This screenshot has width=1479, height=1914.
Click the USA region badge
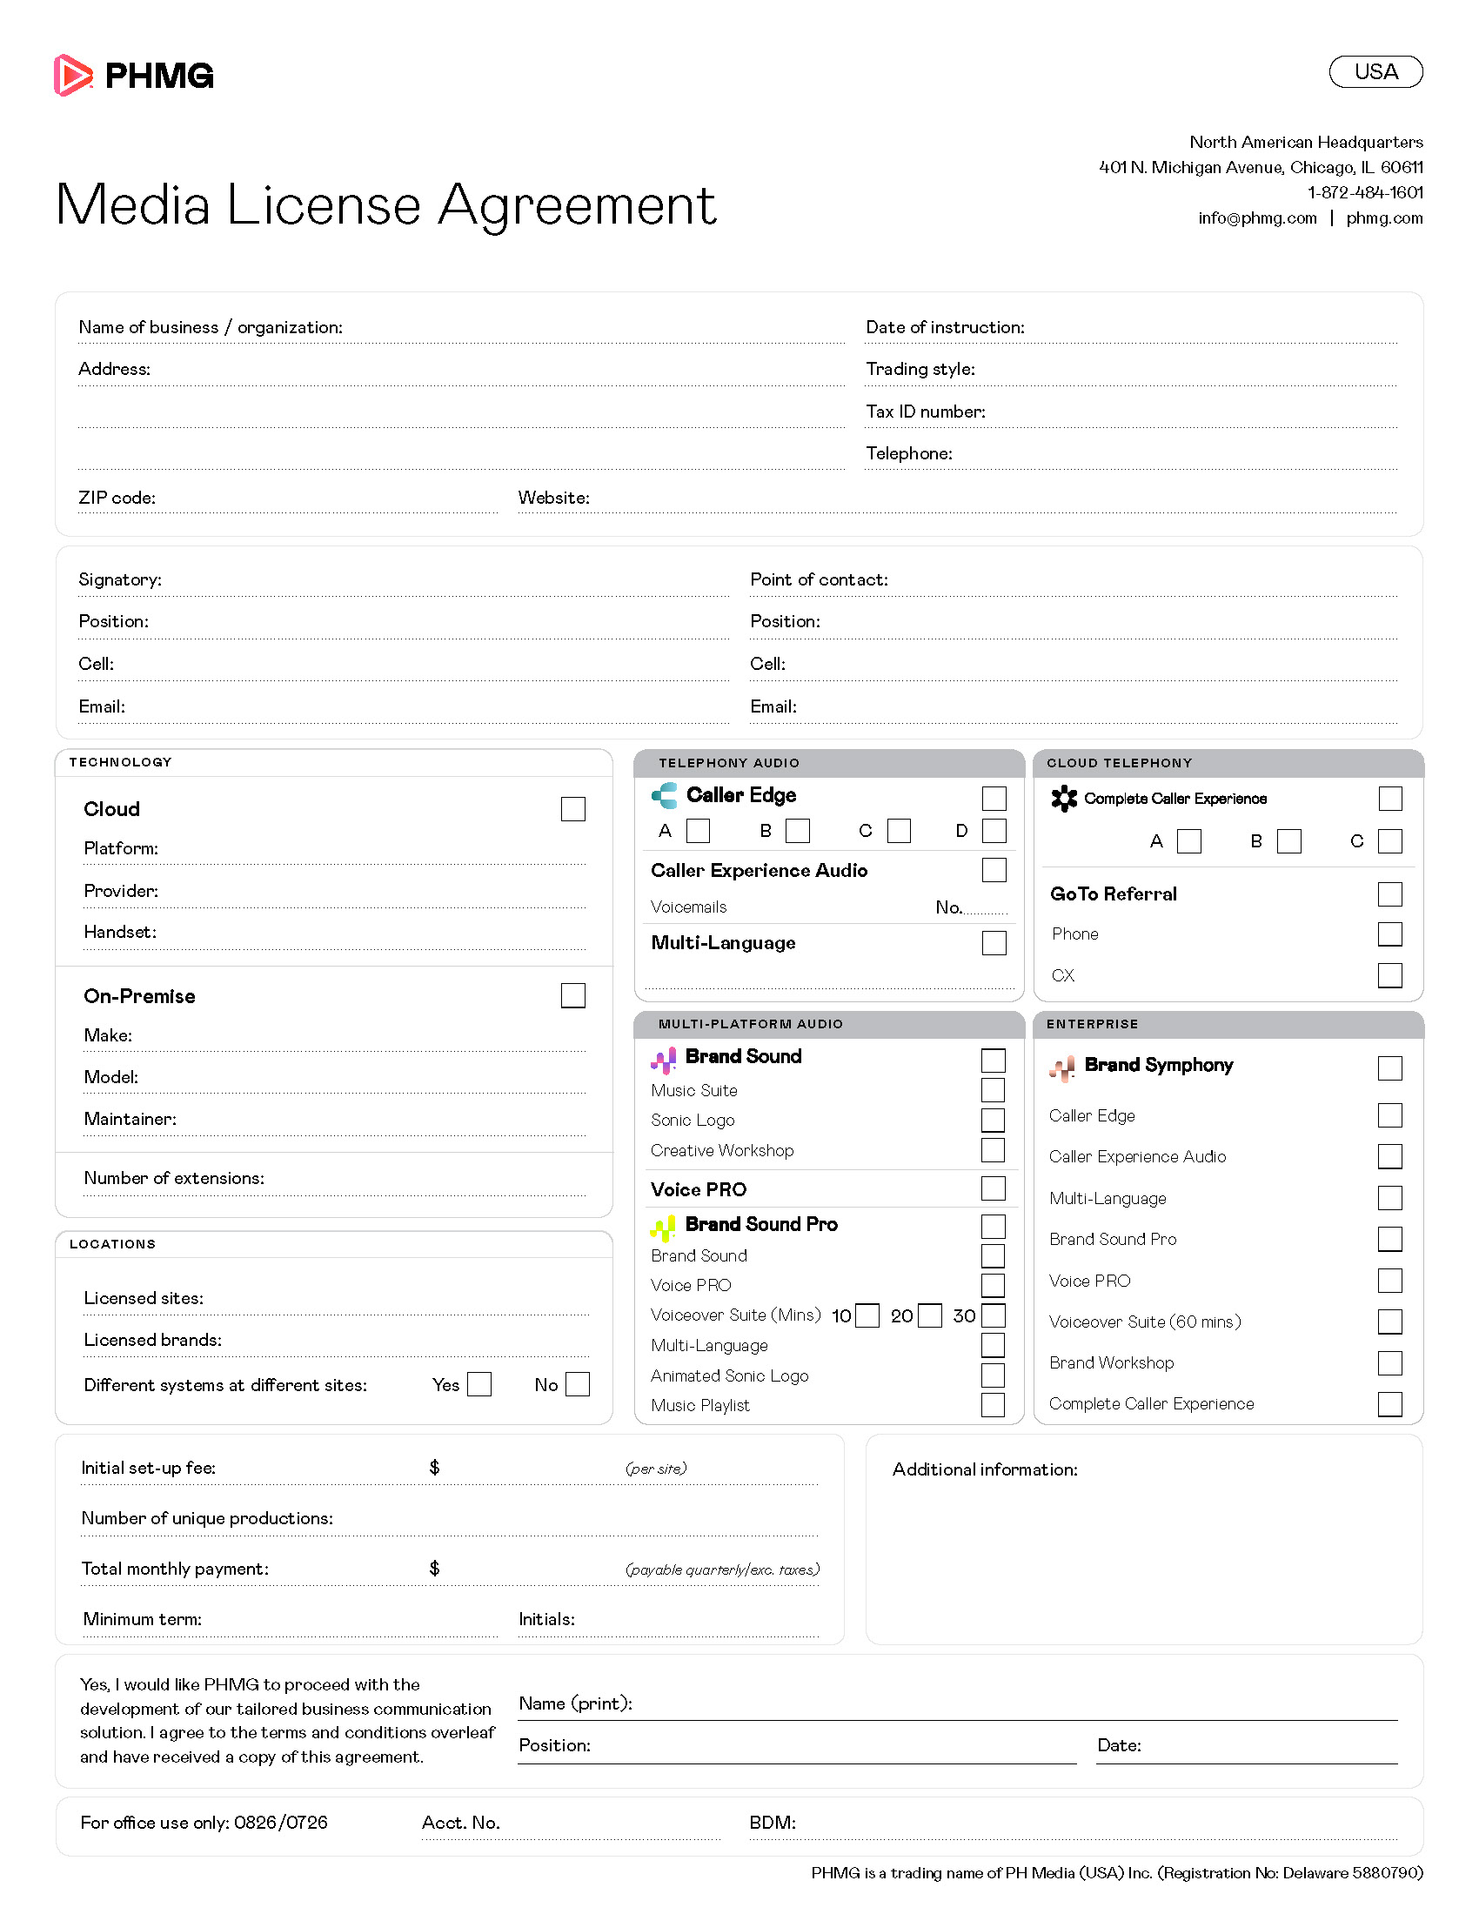(1375, 72)
